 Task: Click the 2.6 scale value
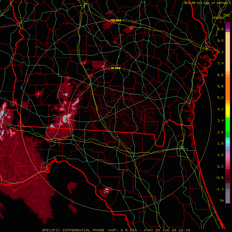pos(220,132)
